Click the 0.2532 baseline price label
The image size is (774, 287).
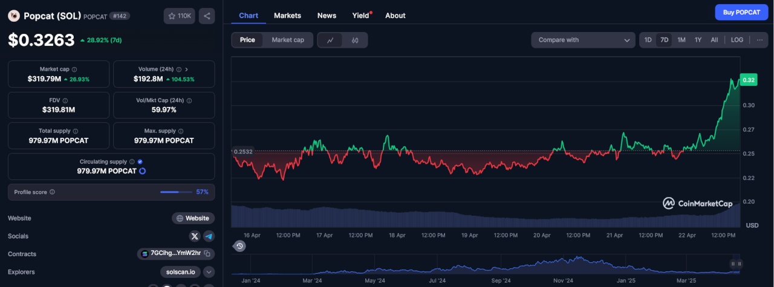[242, 152]
